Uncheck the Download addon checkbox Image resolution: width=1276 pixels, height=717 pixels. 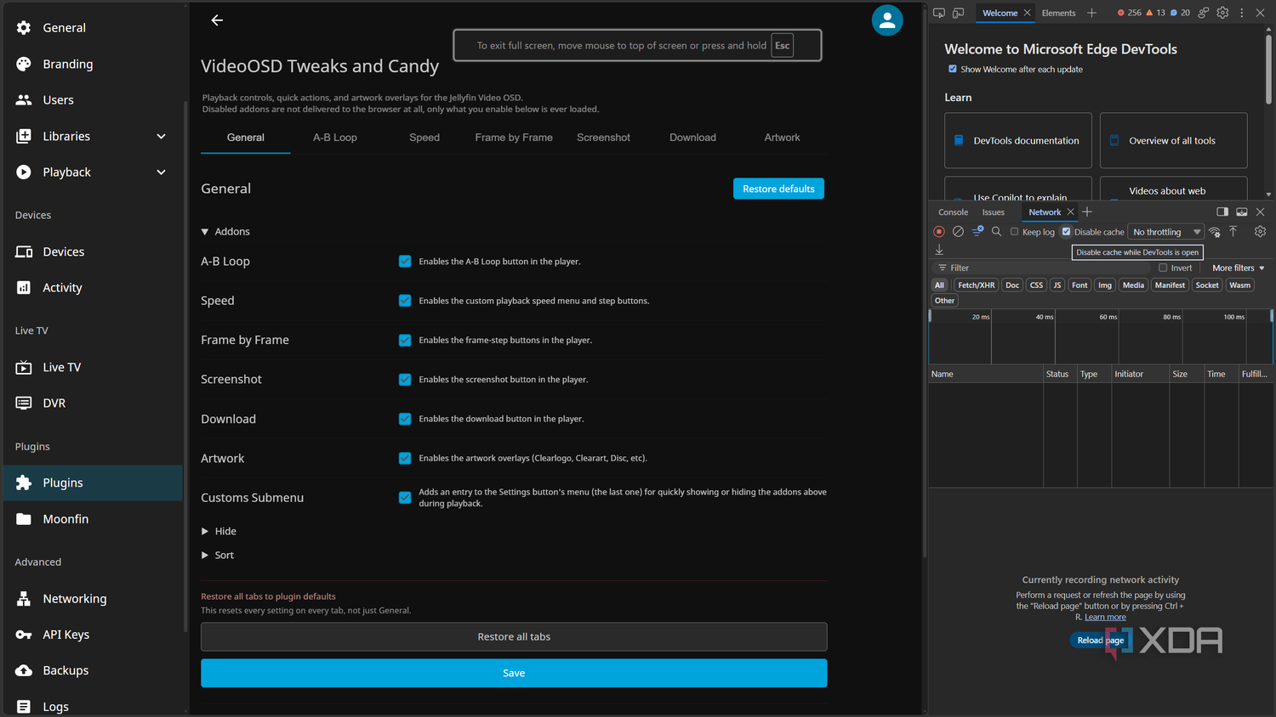[405, 419]
